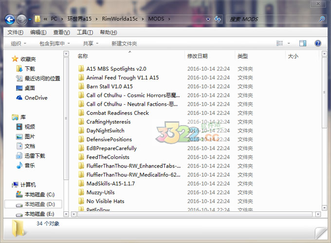
Task: Open the 帮助(H) menu
Action: click(108, 32)
